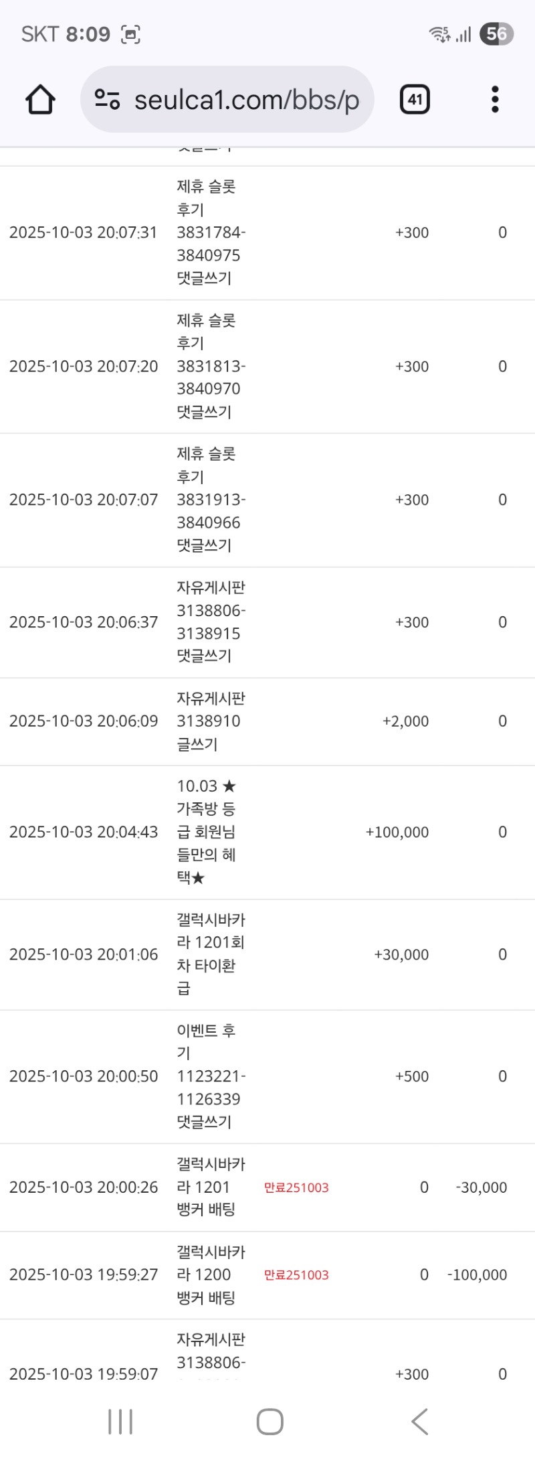Select the 갤럭시바카라 1201회차 타이환급 entry
535x1460 pixels.
click(210, 954)
